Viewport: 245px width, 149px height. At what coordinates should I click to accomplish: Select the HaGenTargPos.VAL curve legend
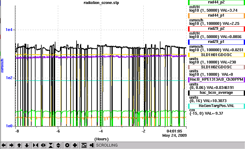[217, 106]
